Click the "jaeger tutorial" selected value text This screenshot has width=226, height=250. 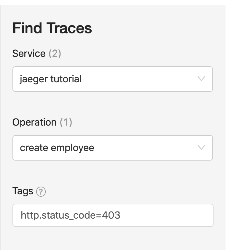coord(51,79)
